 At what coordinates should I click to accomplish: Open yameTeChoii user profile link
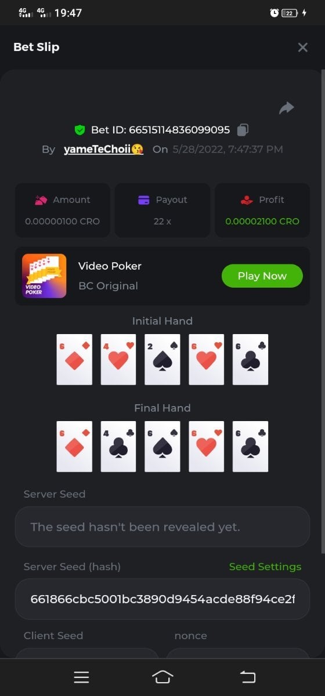pos(103,149)
